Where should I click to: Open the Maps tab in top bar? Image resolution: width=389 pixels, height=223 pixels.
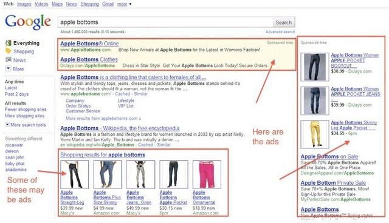pos(57,4)
